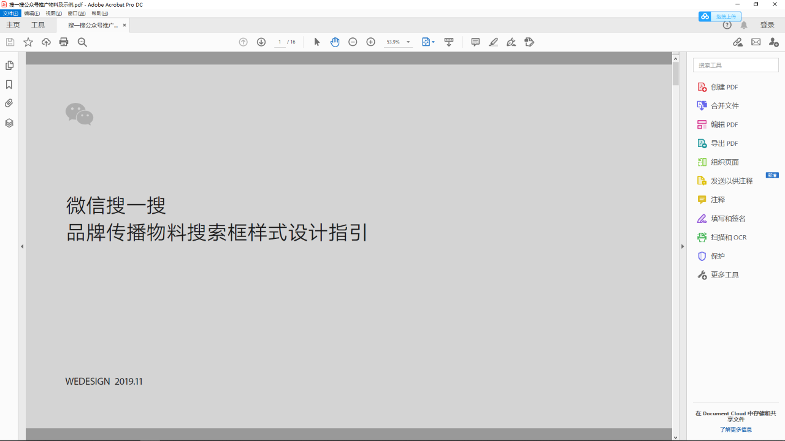
Task: Go to previous page arrow
Action: click(x=243, y=42)
